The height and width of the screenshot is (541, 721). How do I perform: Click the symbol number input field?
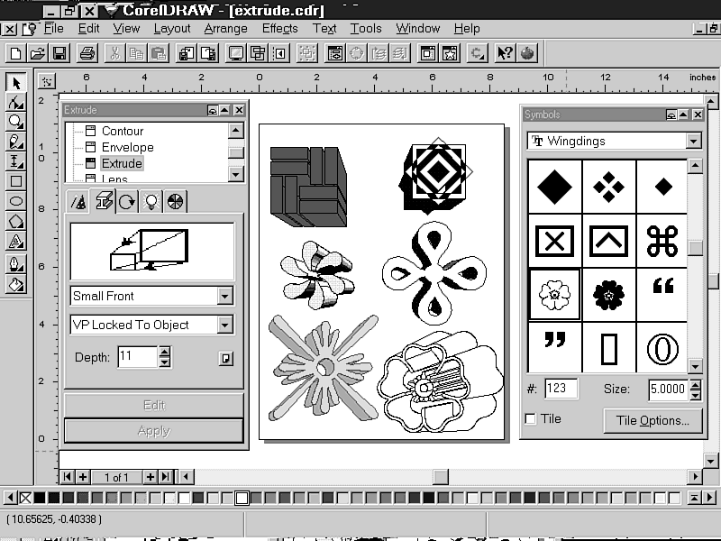[x=561, y=389]
